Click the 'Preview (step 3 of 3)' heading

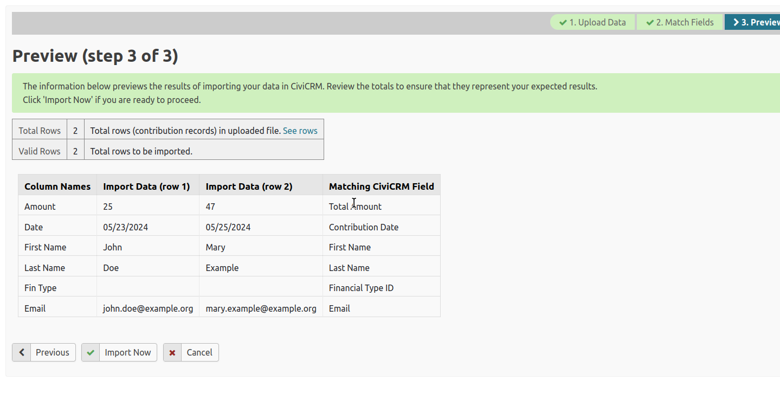pos(95,56)
